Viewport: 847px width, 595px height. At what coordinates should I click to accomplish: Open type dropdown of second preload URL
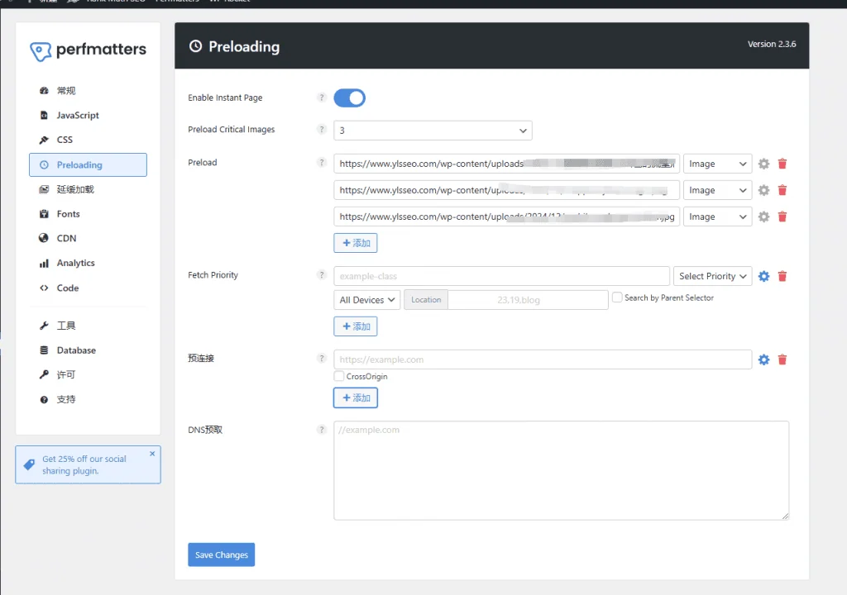[717, 190]
